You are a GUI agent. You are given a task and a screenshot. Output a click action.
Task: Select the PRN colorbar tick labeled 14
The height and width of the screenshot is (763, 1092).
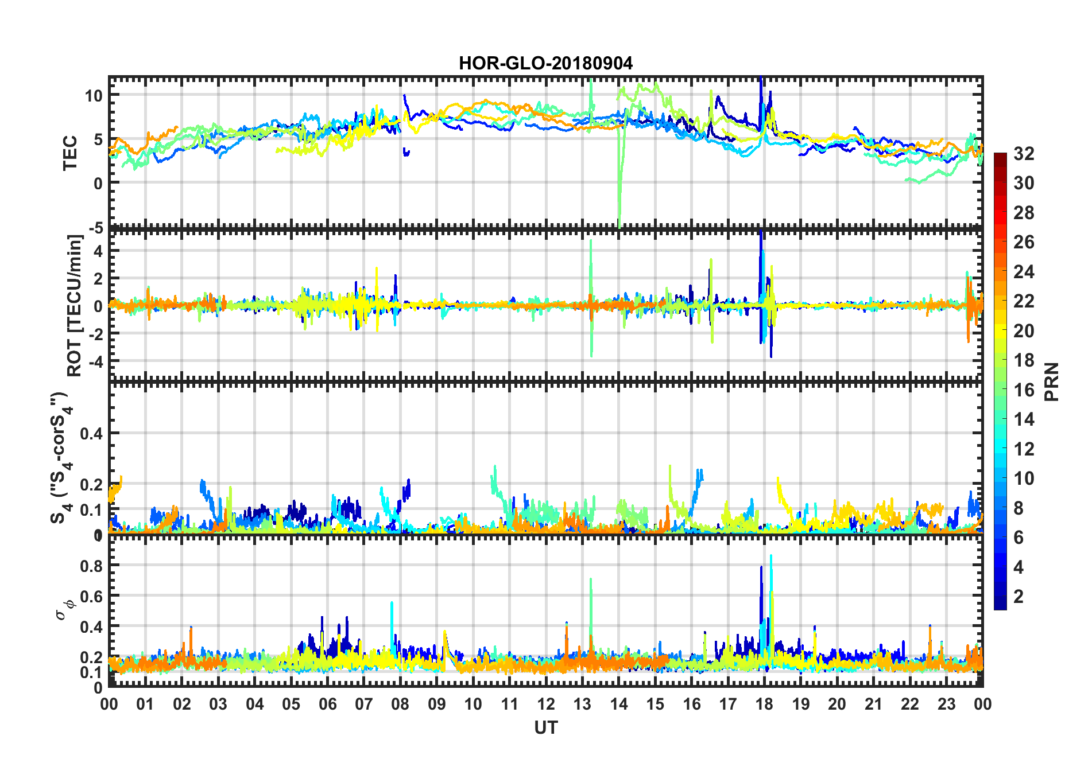1024,419
